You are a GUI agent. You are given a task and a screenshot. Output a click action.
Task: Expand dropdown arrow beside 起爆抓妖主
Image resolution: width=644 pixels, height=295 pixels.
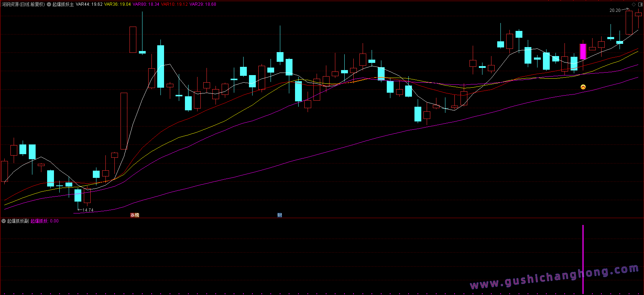(49, 5)
